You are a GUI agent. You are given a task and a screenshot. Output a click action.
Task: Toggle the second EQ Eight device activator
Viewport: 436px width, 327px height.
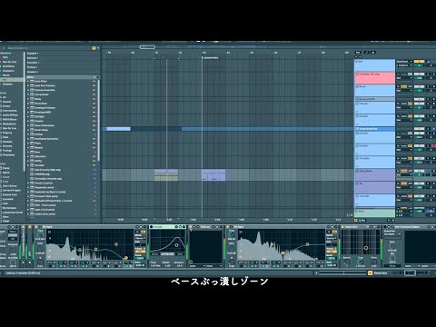click(x=229, y=227)
